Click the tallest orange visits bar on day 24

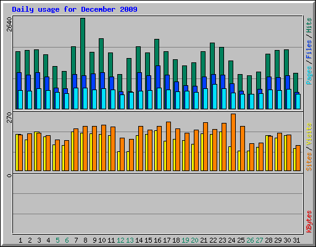(x=233, y=142)
